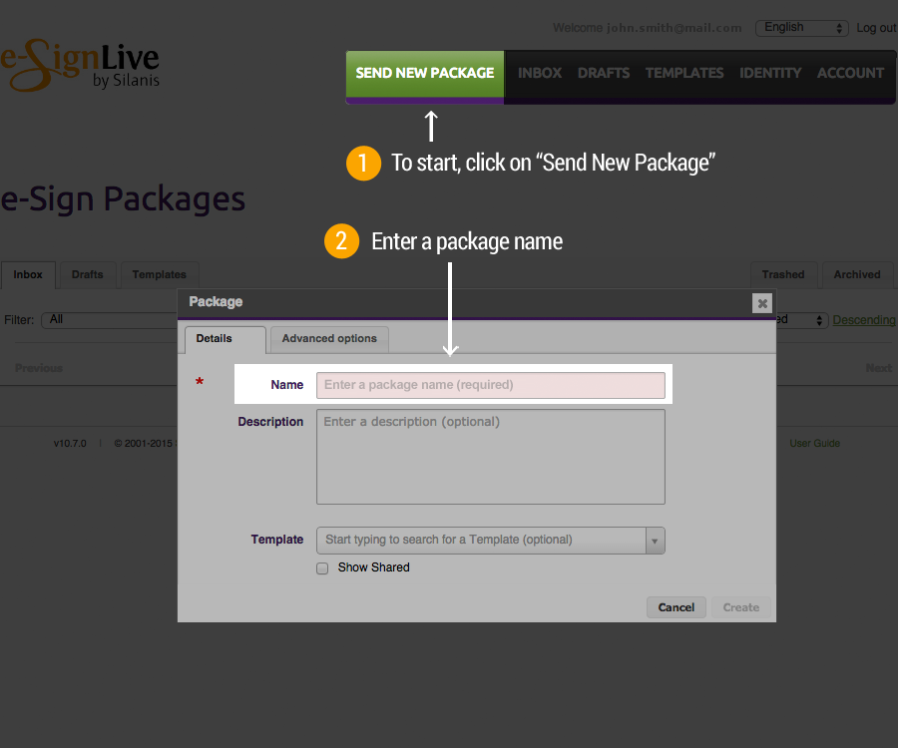Image resolution: width=898 pixels, height=748 pixels.
Task: Enable the Show Shared checkbox
Action: click(322, 568)
